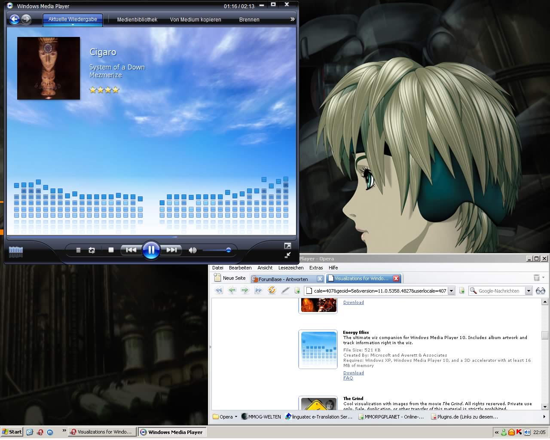Viewport: 550px width, 440px height.
Task: Go forward one page in Opera
Action: [245, 290]
